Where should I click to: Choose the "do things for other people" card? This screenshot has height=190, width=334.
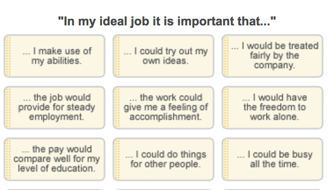coord(165,159)
